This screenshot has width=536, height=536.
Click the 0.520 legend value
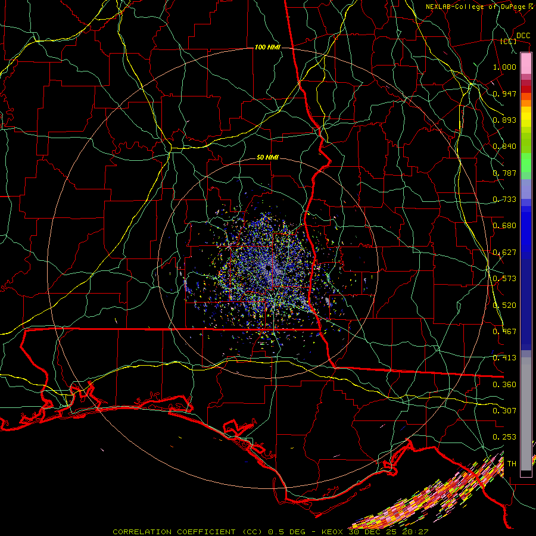(x=504, y=306)
